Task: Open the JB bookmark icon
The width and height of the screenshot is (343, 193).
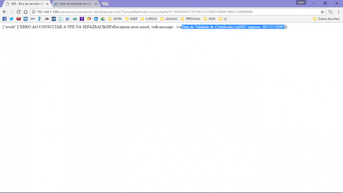Action: click(47, 19)
